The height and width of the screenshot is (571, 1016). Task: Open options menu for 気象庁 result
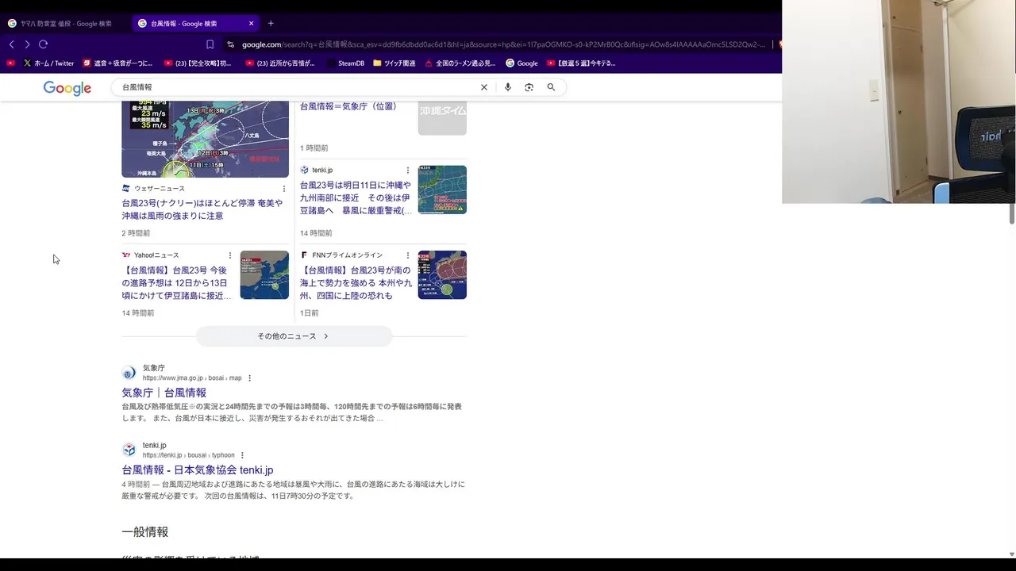tap(250, 378)
